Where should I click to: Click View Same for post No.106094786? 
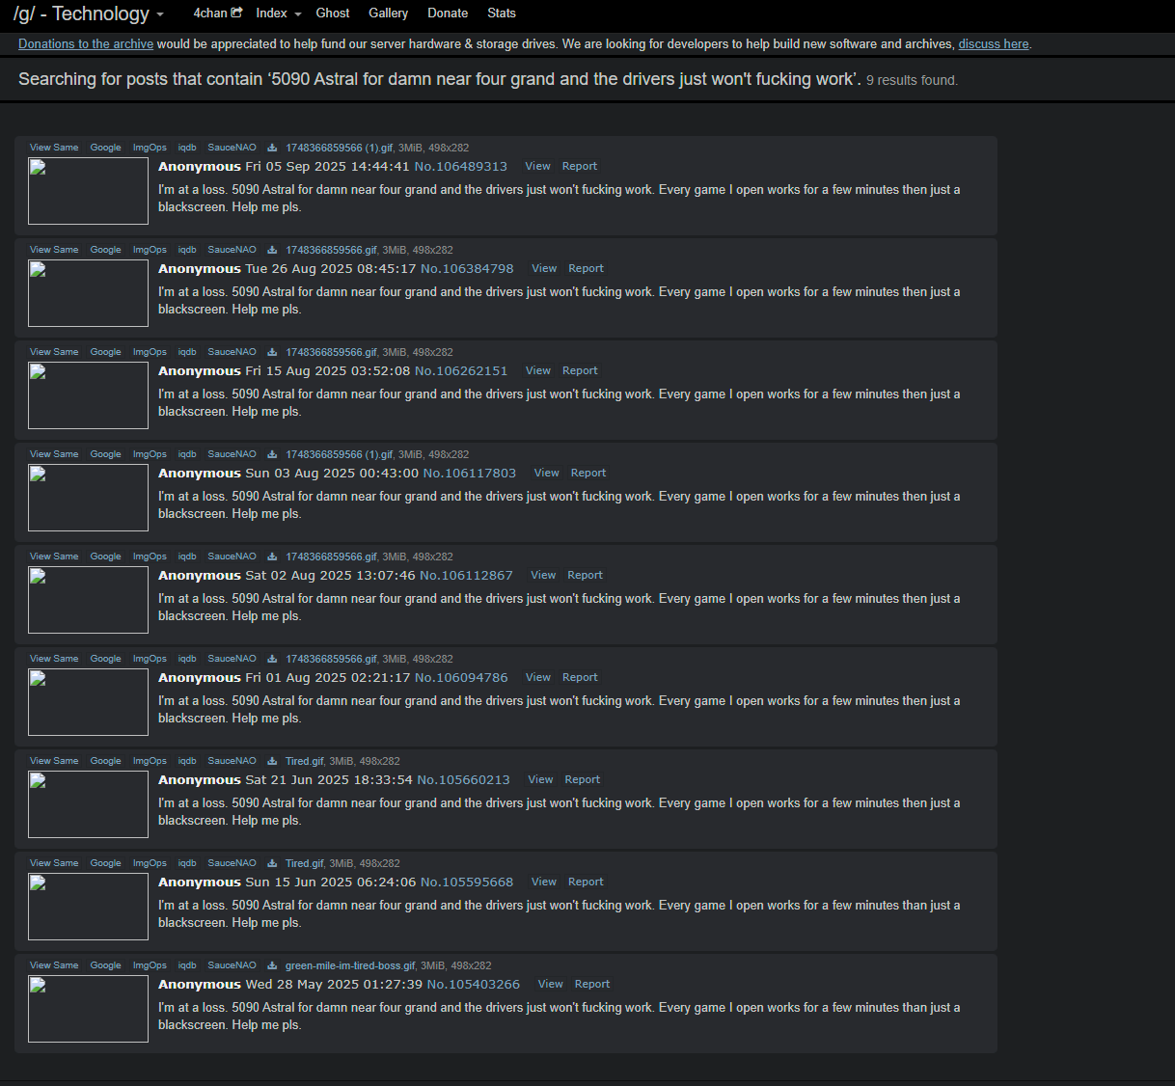[x=54, y=659]
